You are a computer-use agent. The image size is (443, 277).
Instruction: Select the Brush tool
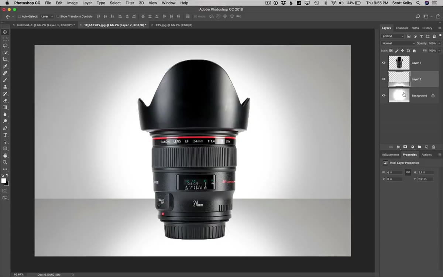point(5,80)
